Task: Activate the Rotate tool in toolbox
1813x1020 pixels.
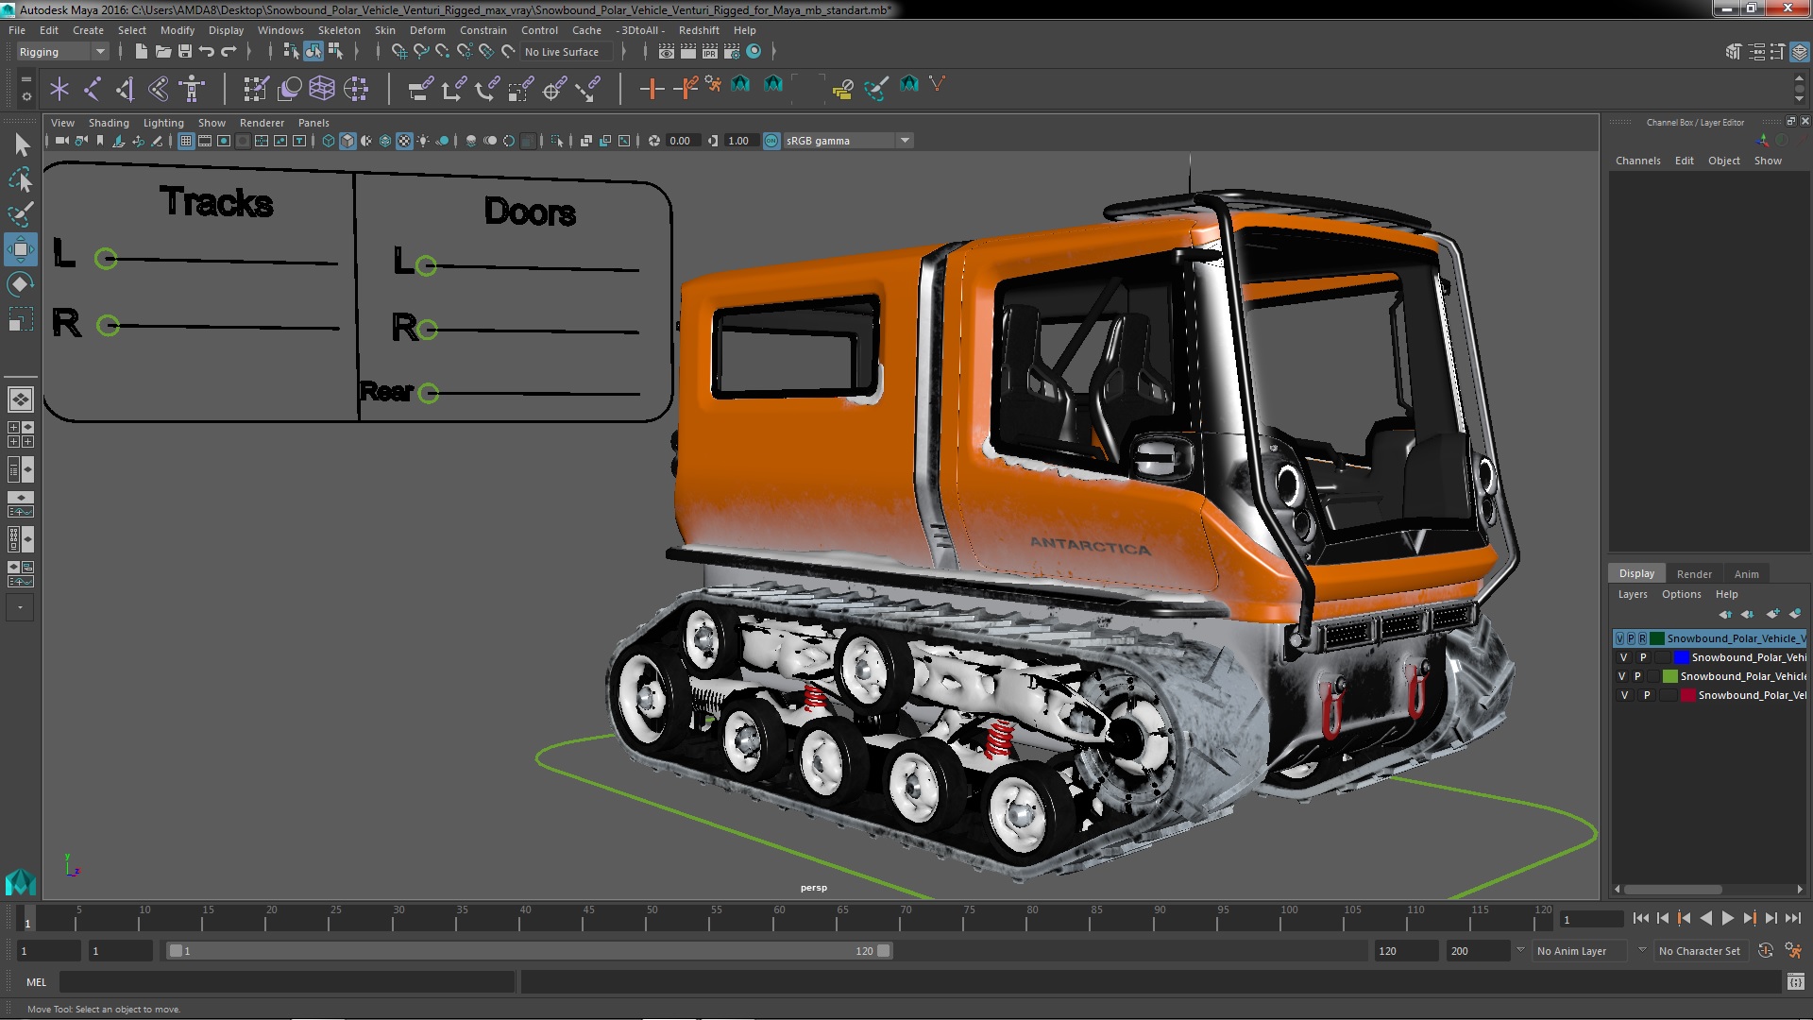Action: coord(20,284)
